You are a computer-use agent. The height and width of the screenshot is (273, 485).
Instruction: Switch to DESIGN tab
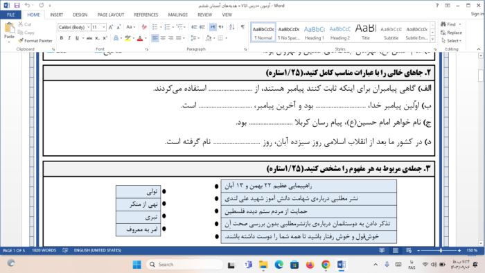coord(80,15)
